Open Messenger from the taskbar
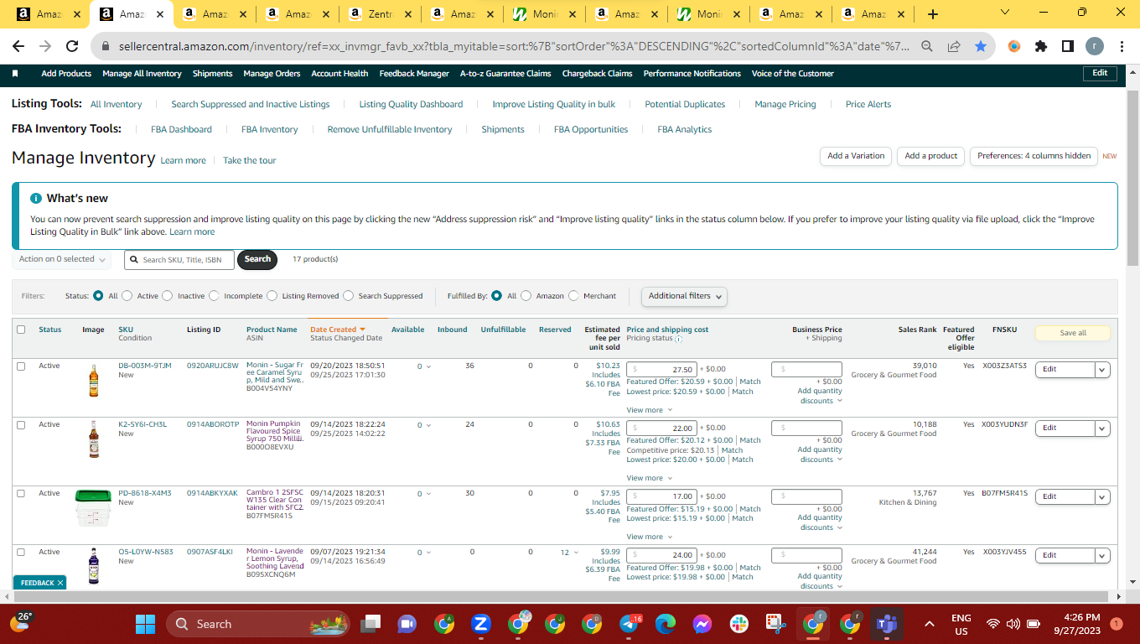The image size is (1140, 644). 702,624
